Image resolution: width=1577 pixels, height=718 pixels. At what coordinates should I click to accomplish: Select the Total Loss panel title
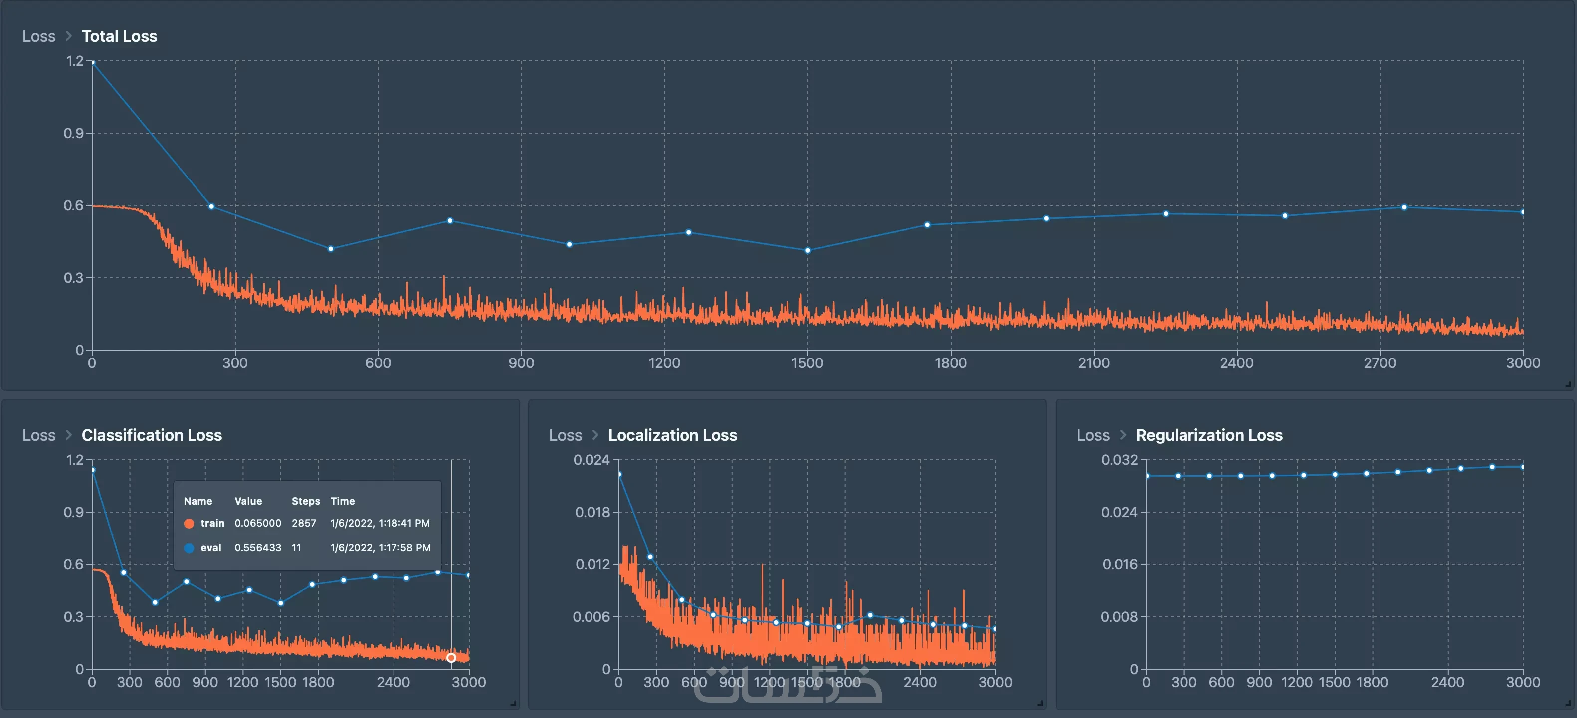(119, 36)
